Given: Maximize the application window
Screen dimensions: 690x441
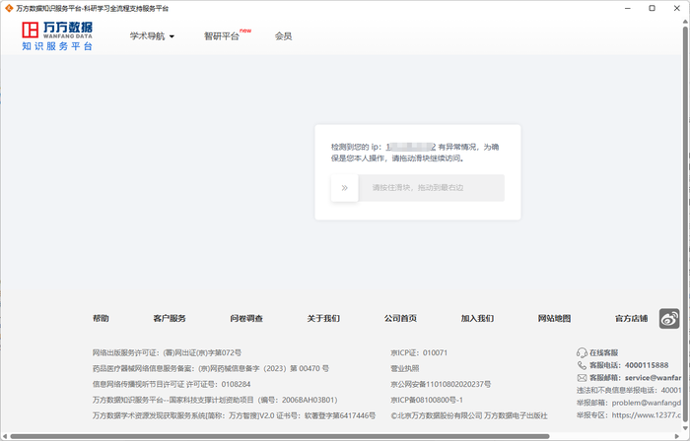Looking at the screenshot, I should tap(653, 8).
